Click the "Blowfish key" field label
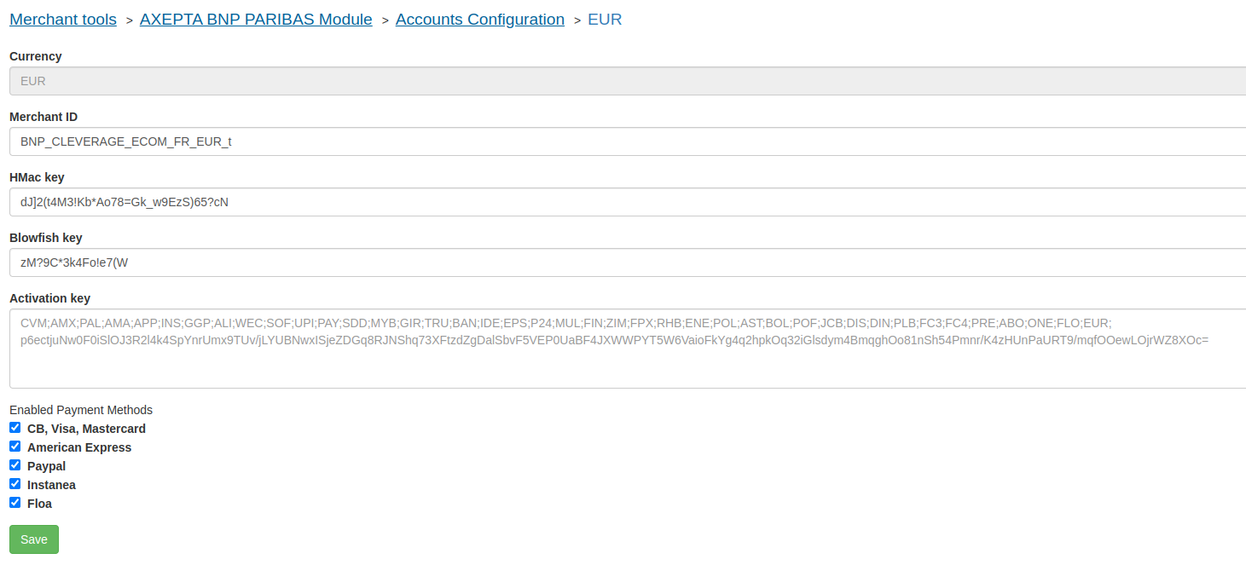 (x=45, y=238)
